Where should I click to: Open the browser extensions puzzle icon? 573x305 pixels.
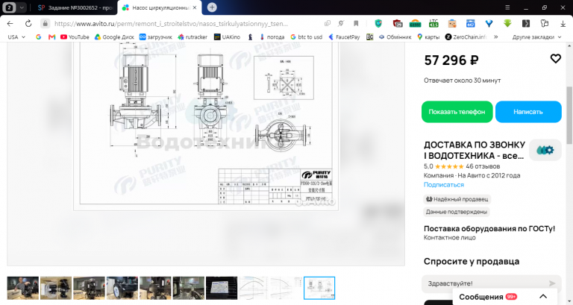[545, 24]
